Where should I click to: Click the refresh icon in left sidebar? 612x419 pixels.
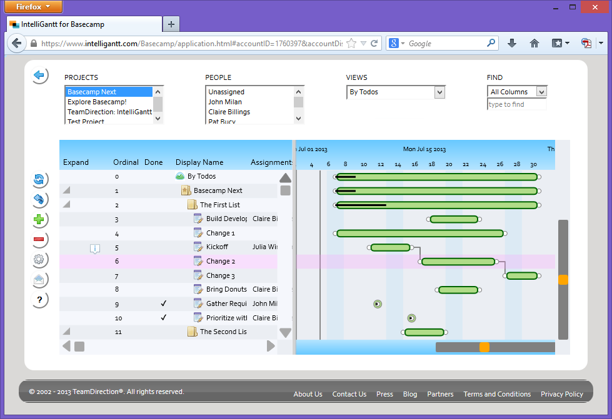point(39,179)
